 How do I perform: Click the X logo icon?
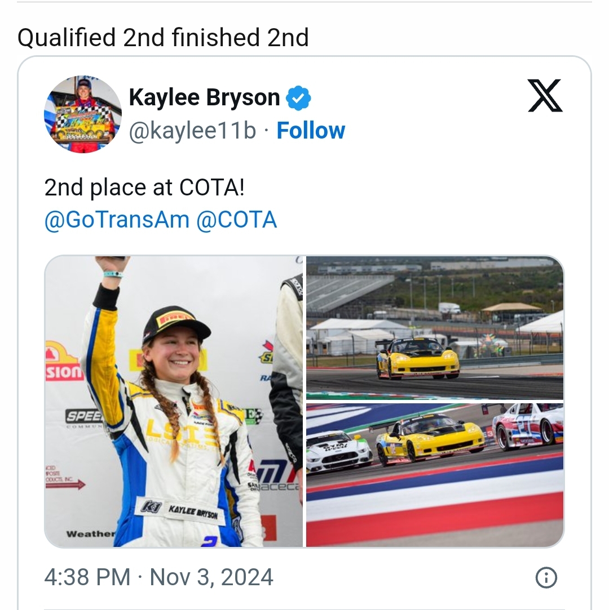click(x=545, y=96)
